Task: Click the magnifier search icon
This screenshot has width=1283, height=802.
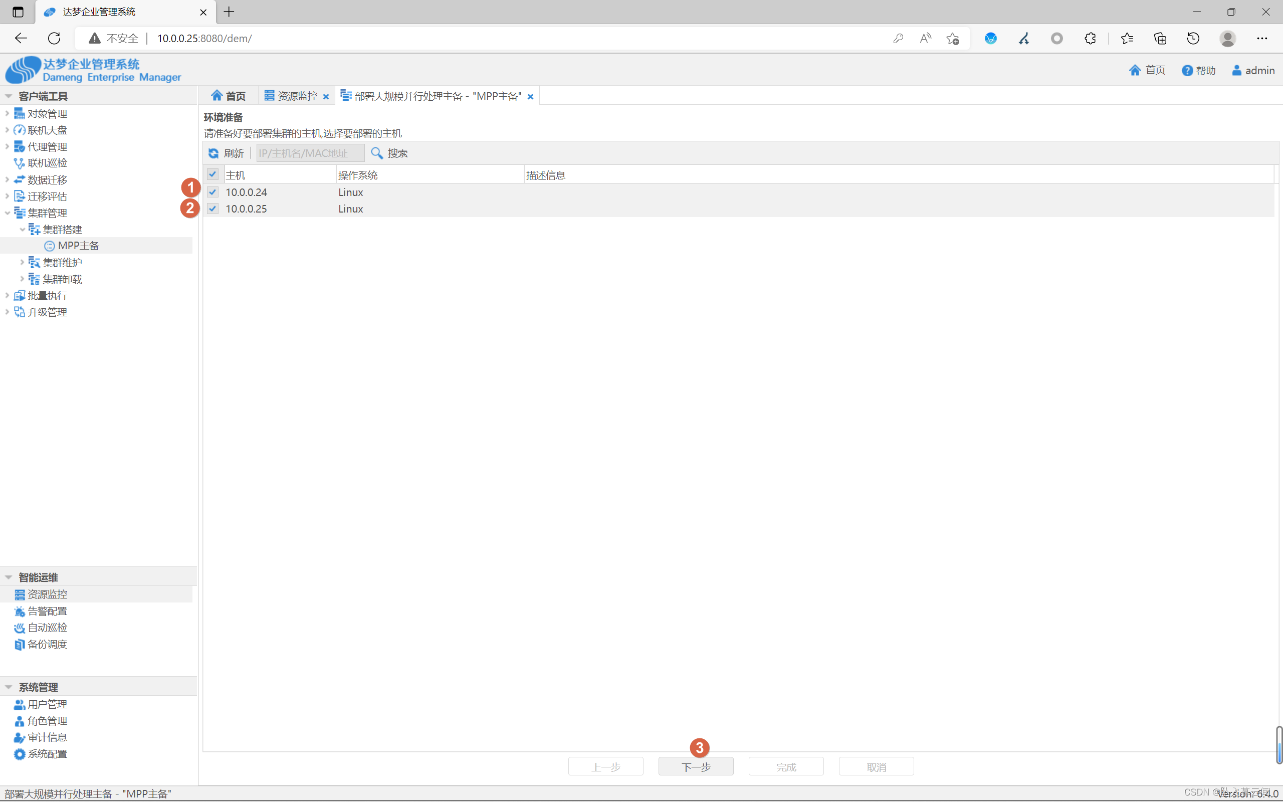Action: (x=376, y=153)
